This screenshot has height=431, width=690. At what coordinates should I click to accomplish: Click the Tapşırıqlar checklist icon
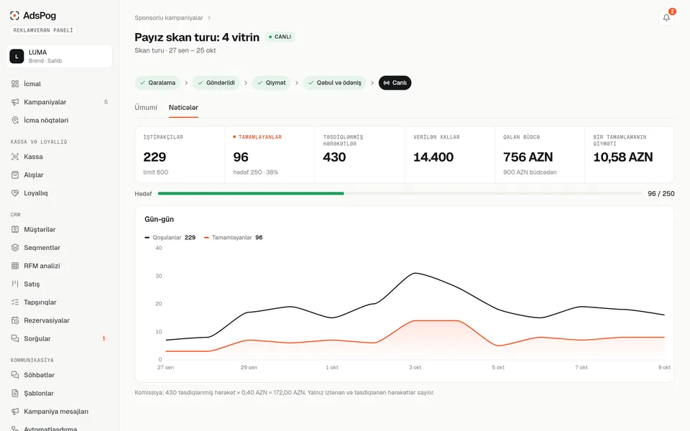15,302
